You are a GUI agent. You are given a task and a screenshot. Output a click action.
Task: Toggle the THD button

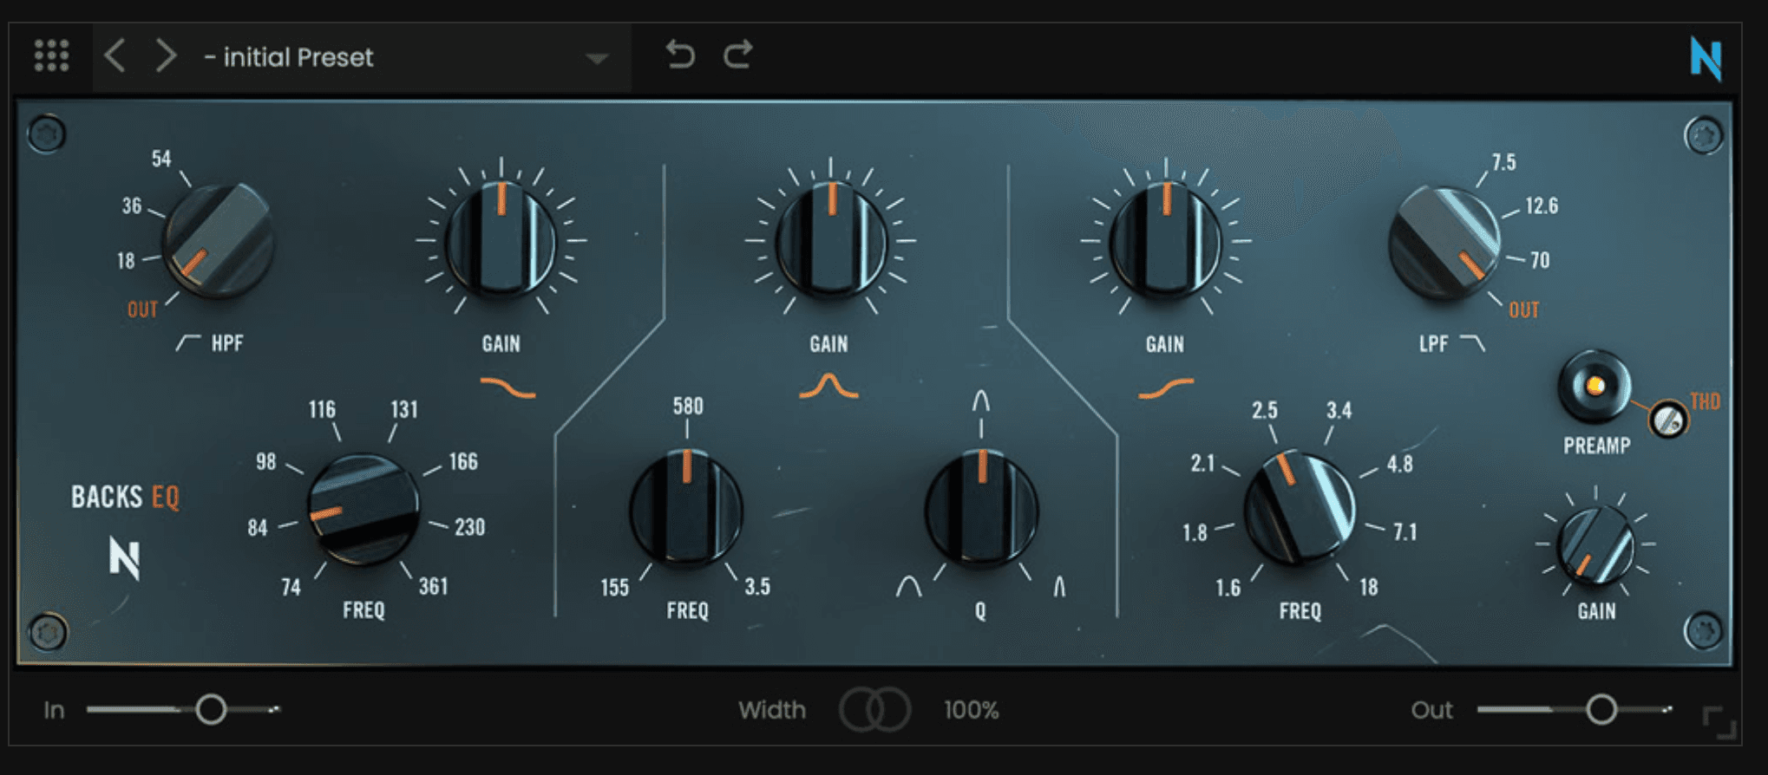pyautogui.click(x=1667, y=420)
